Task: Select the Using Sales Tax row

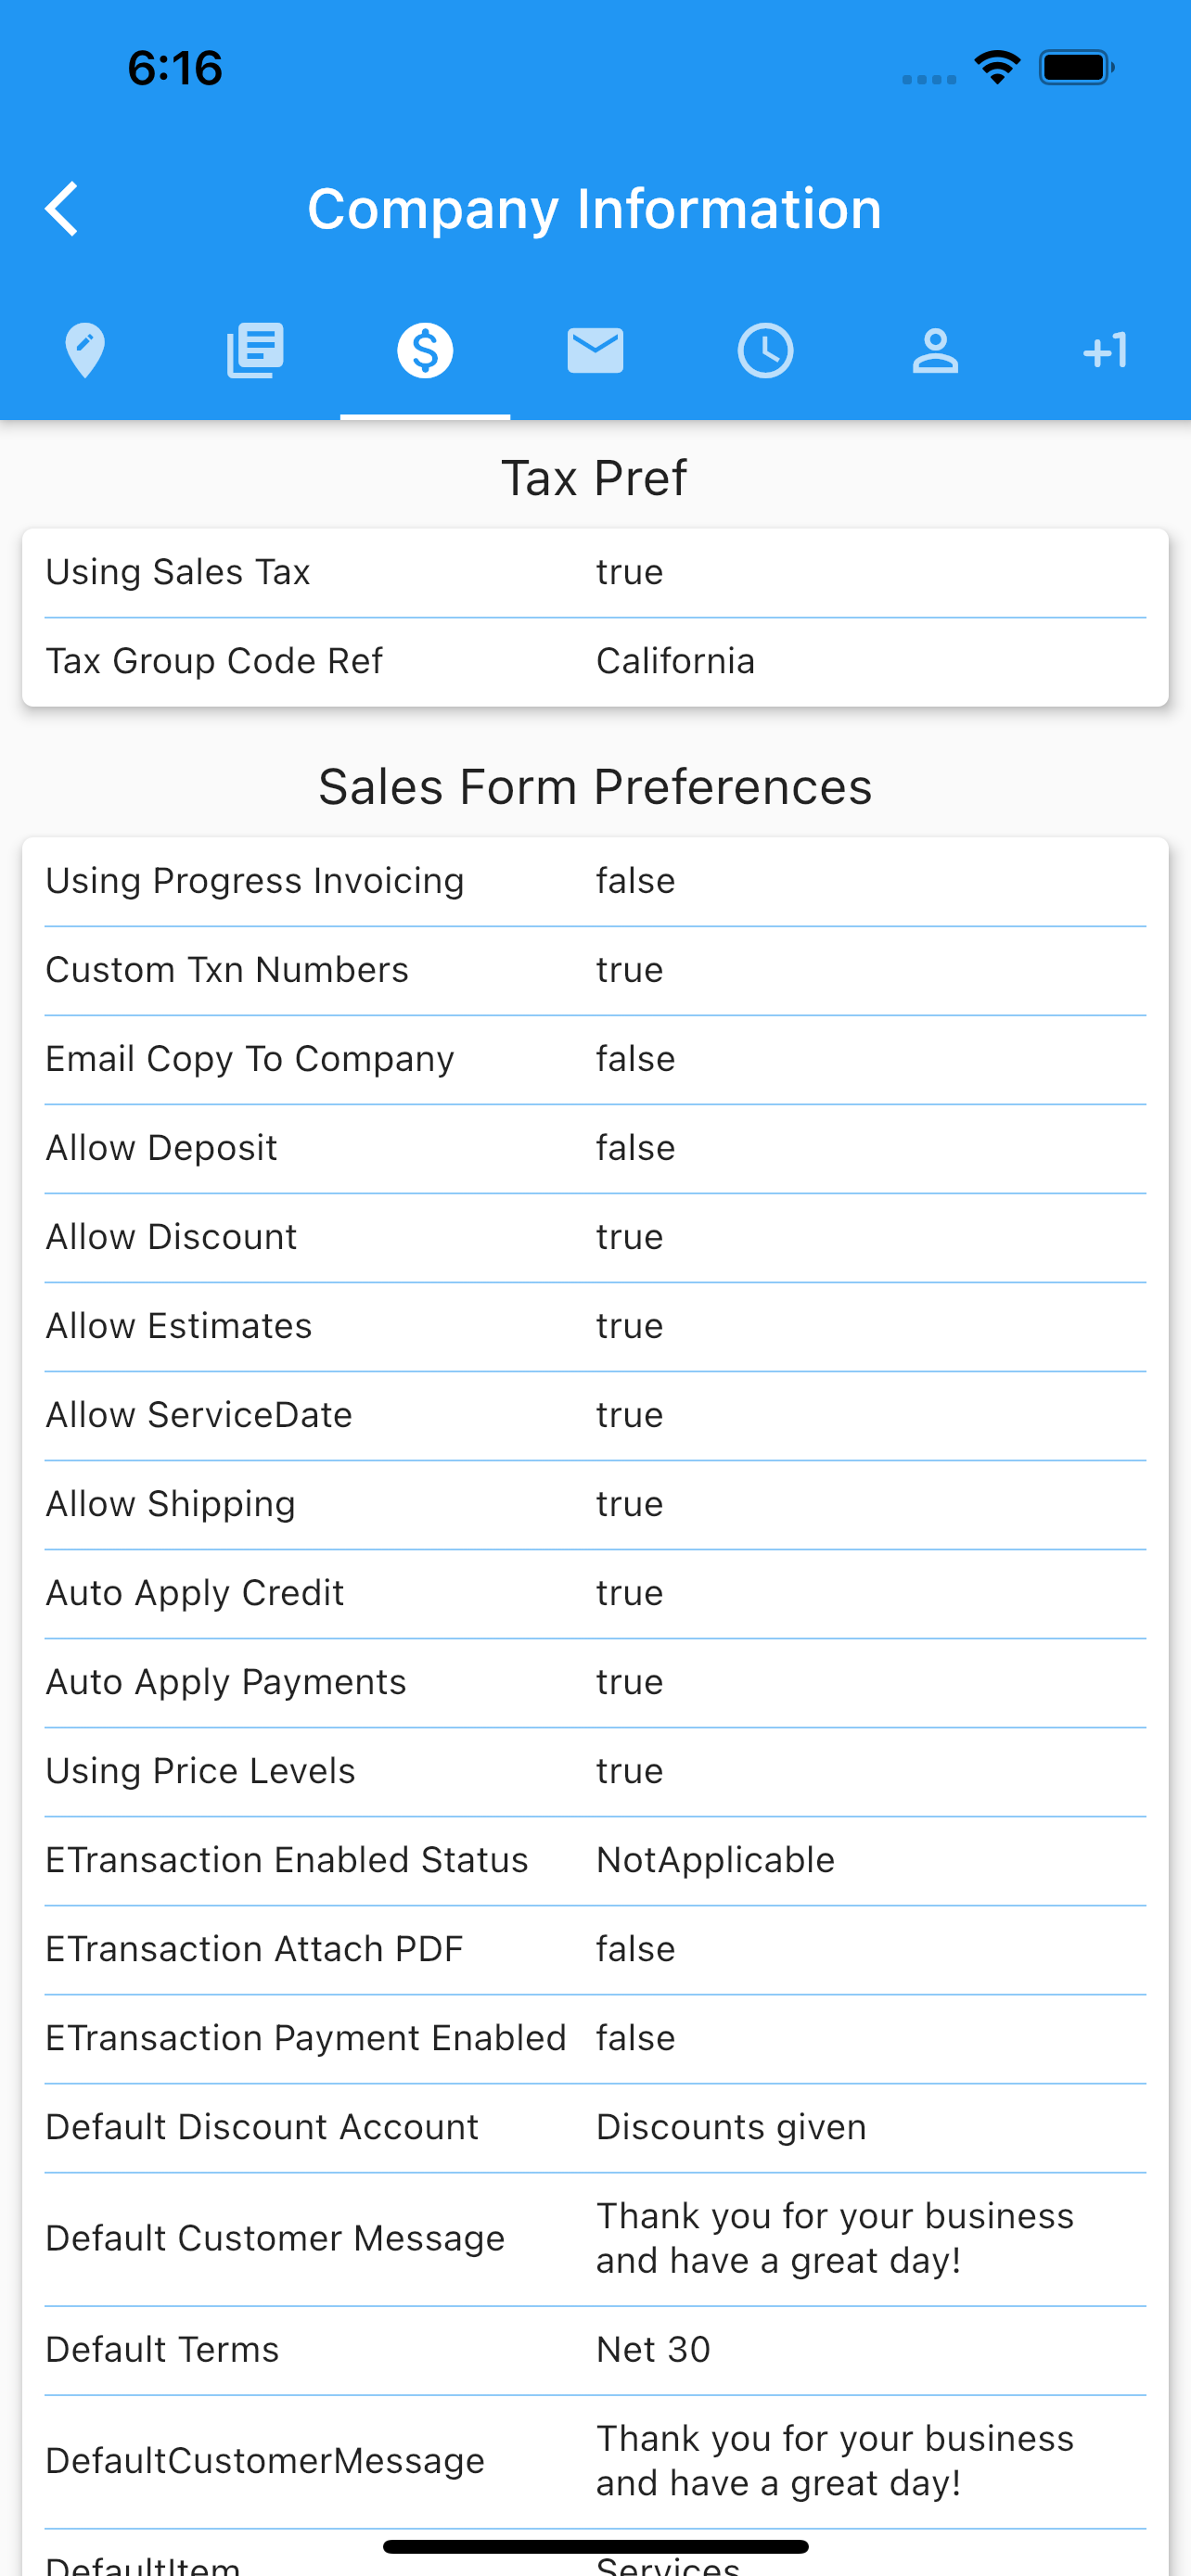Action: (595, 573)
